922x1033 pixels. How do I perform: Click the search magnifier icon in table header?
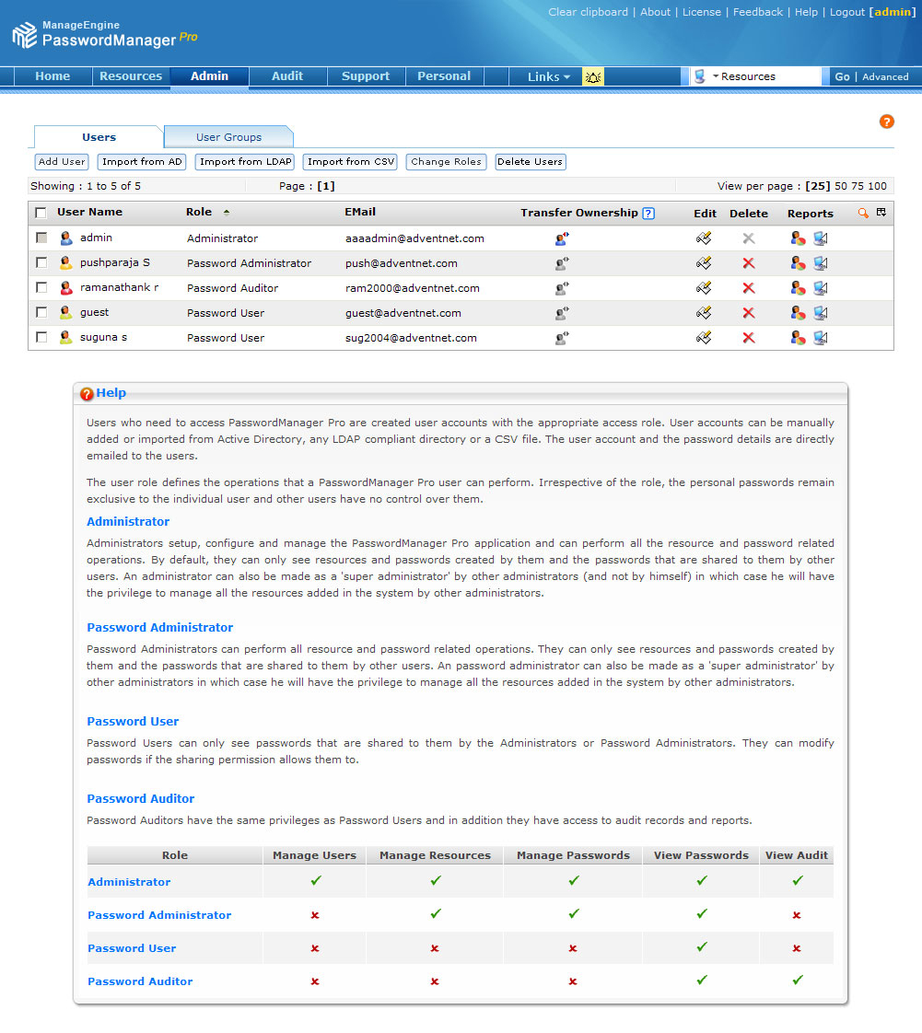tap(863, 213)
